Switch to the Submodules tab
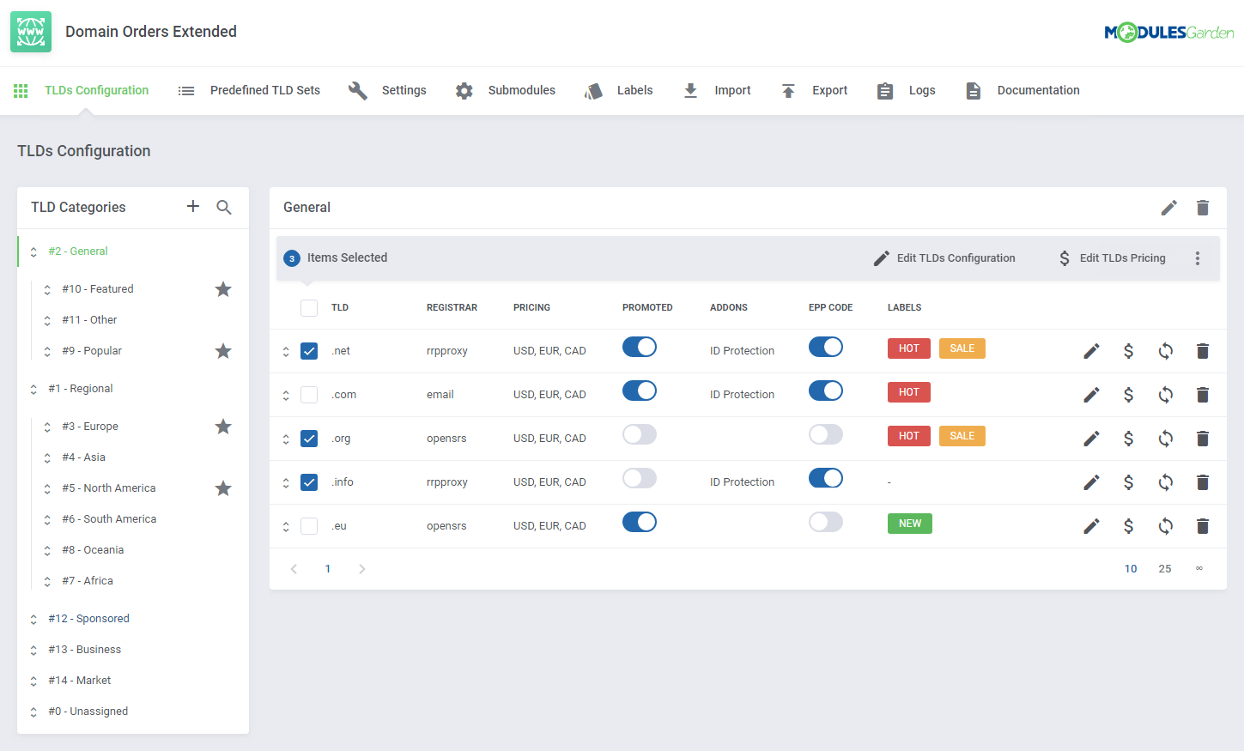This screenshot has width=1244, height=751. point(506,90)
